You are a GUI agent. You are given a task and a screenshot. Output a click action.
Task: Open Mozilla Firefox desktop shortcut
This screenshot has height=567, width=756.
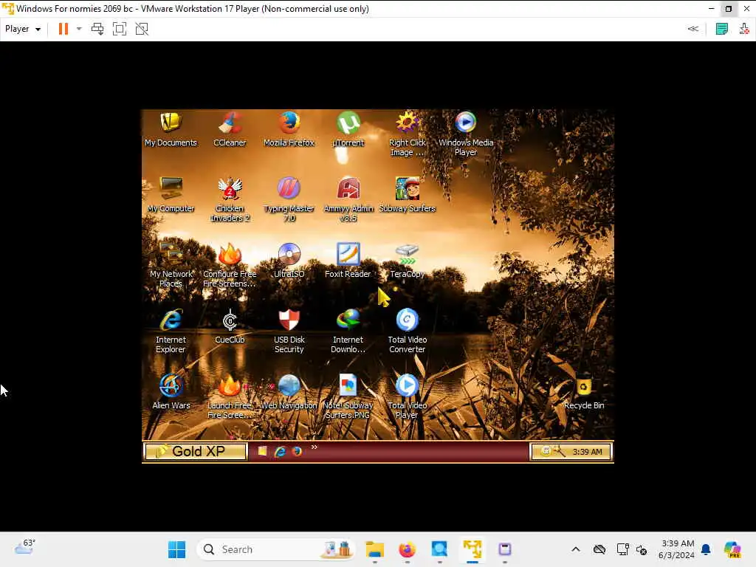pos(289,129)
